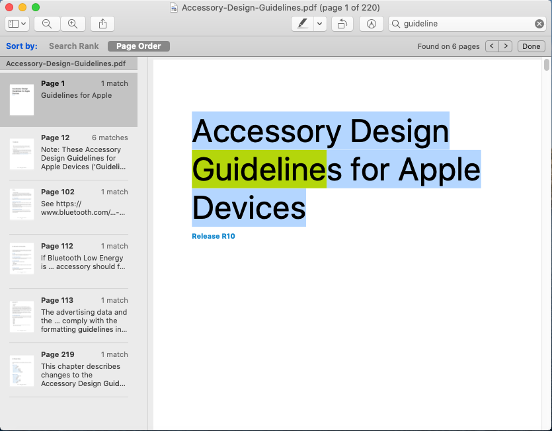Screen dimensions: 552x431
Task: Click the window title Accessory-Design-Guidelines.pdf
Action: click(280, 7)
